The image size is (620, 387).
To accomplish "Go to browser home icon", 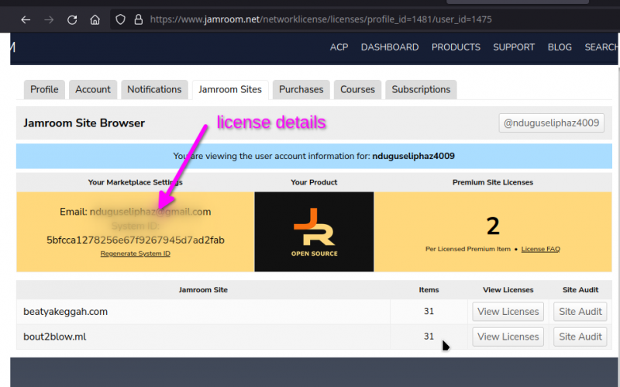I will (x=95, y=19).
